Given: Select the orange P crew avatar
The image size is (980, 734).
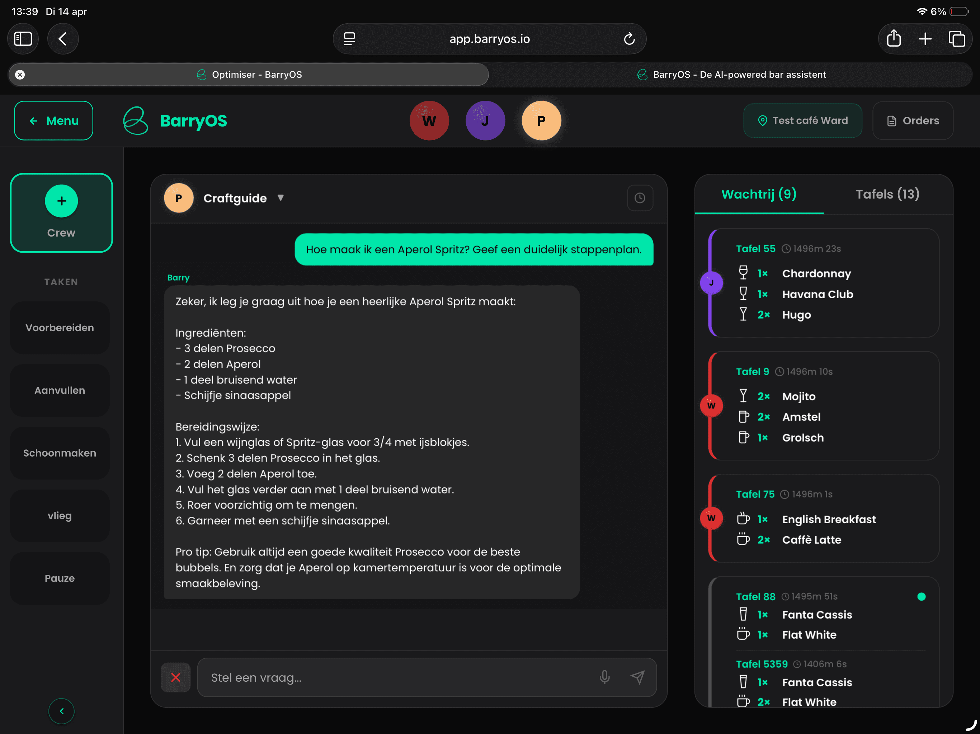Looking at the screenshot, I should (x=541, y=120).
